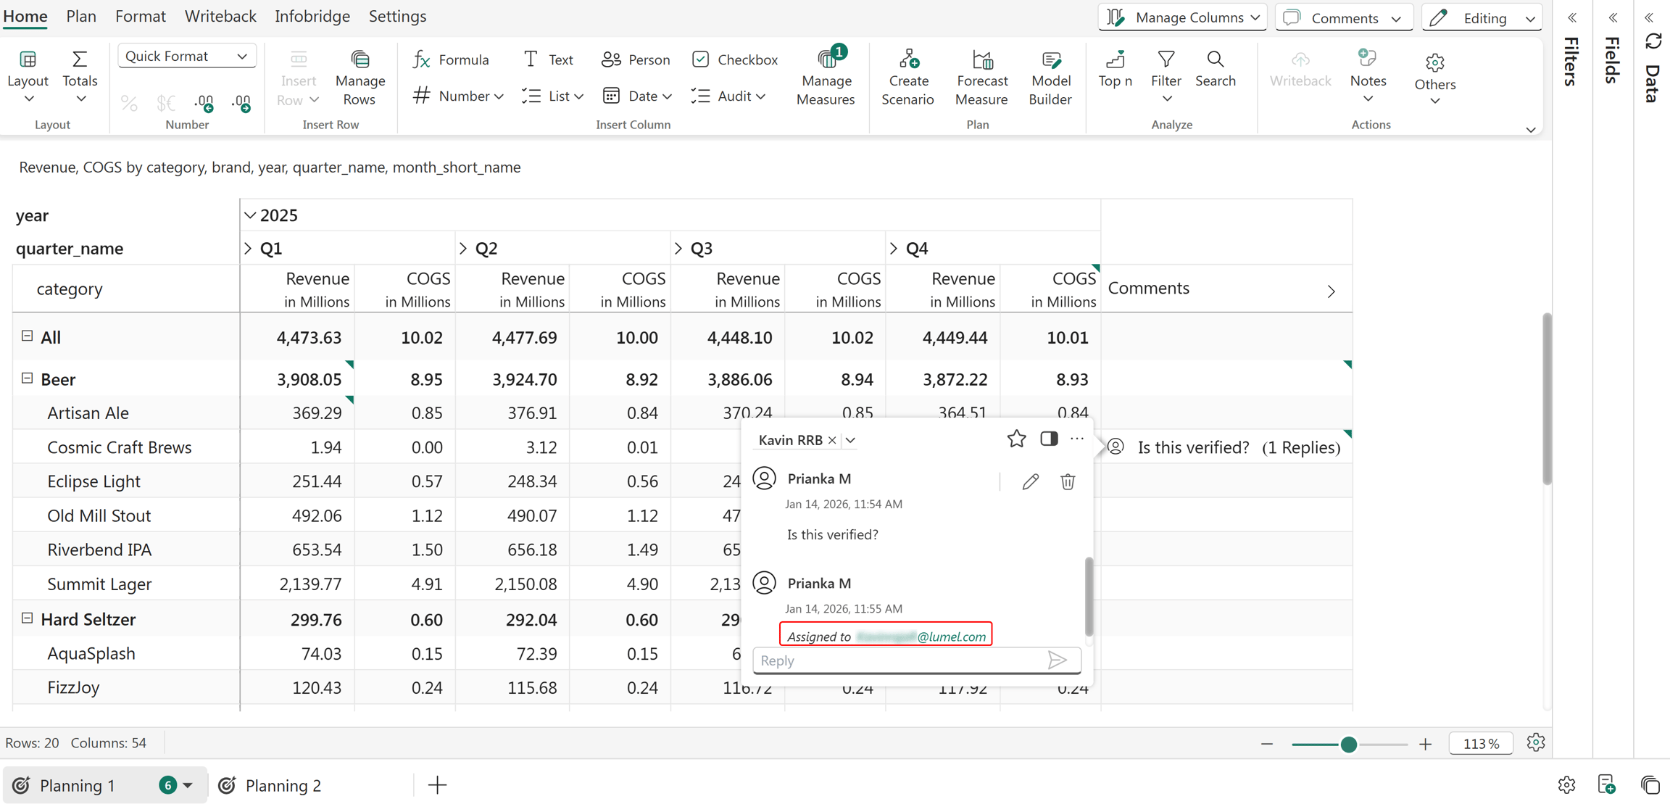Click the Manage Rows button
Viewport: 1670px width, 804px height.
coord(360,77)
